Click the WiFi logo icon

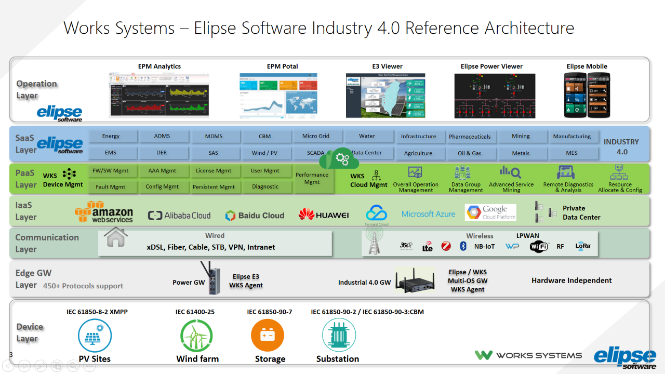[x=539, y=247]
